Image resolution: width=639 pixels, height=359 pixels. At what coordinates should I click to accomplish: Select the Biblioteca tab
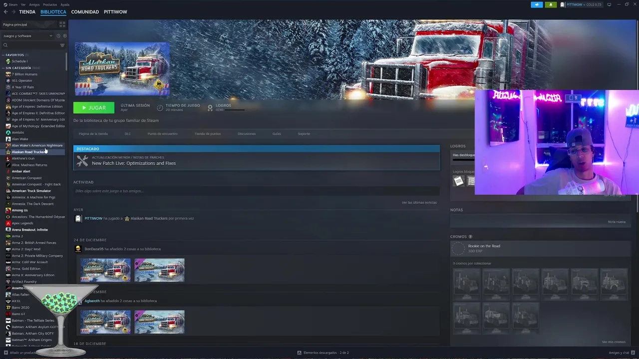click(x=53, y=11)
